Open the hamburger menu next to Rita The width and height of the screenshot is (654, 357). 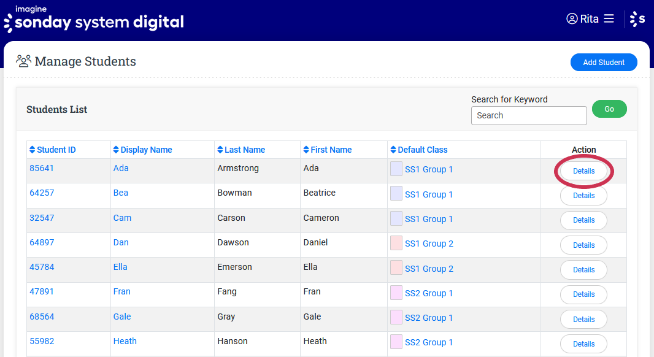[x=609, y=19]
